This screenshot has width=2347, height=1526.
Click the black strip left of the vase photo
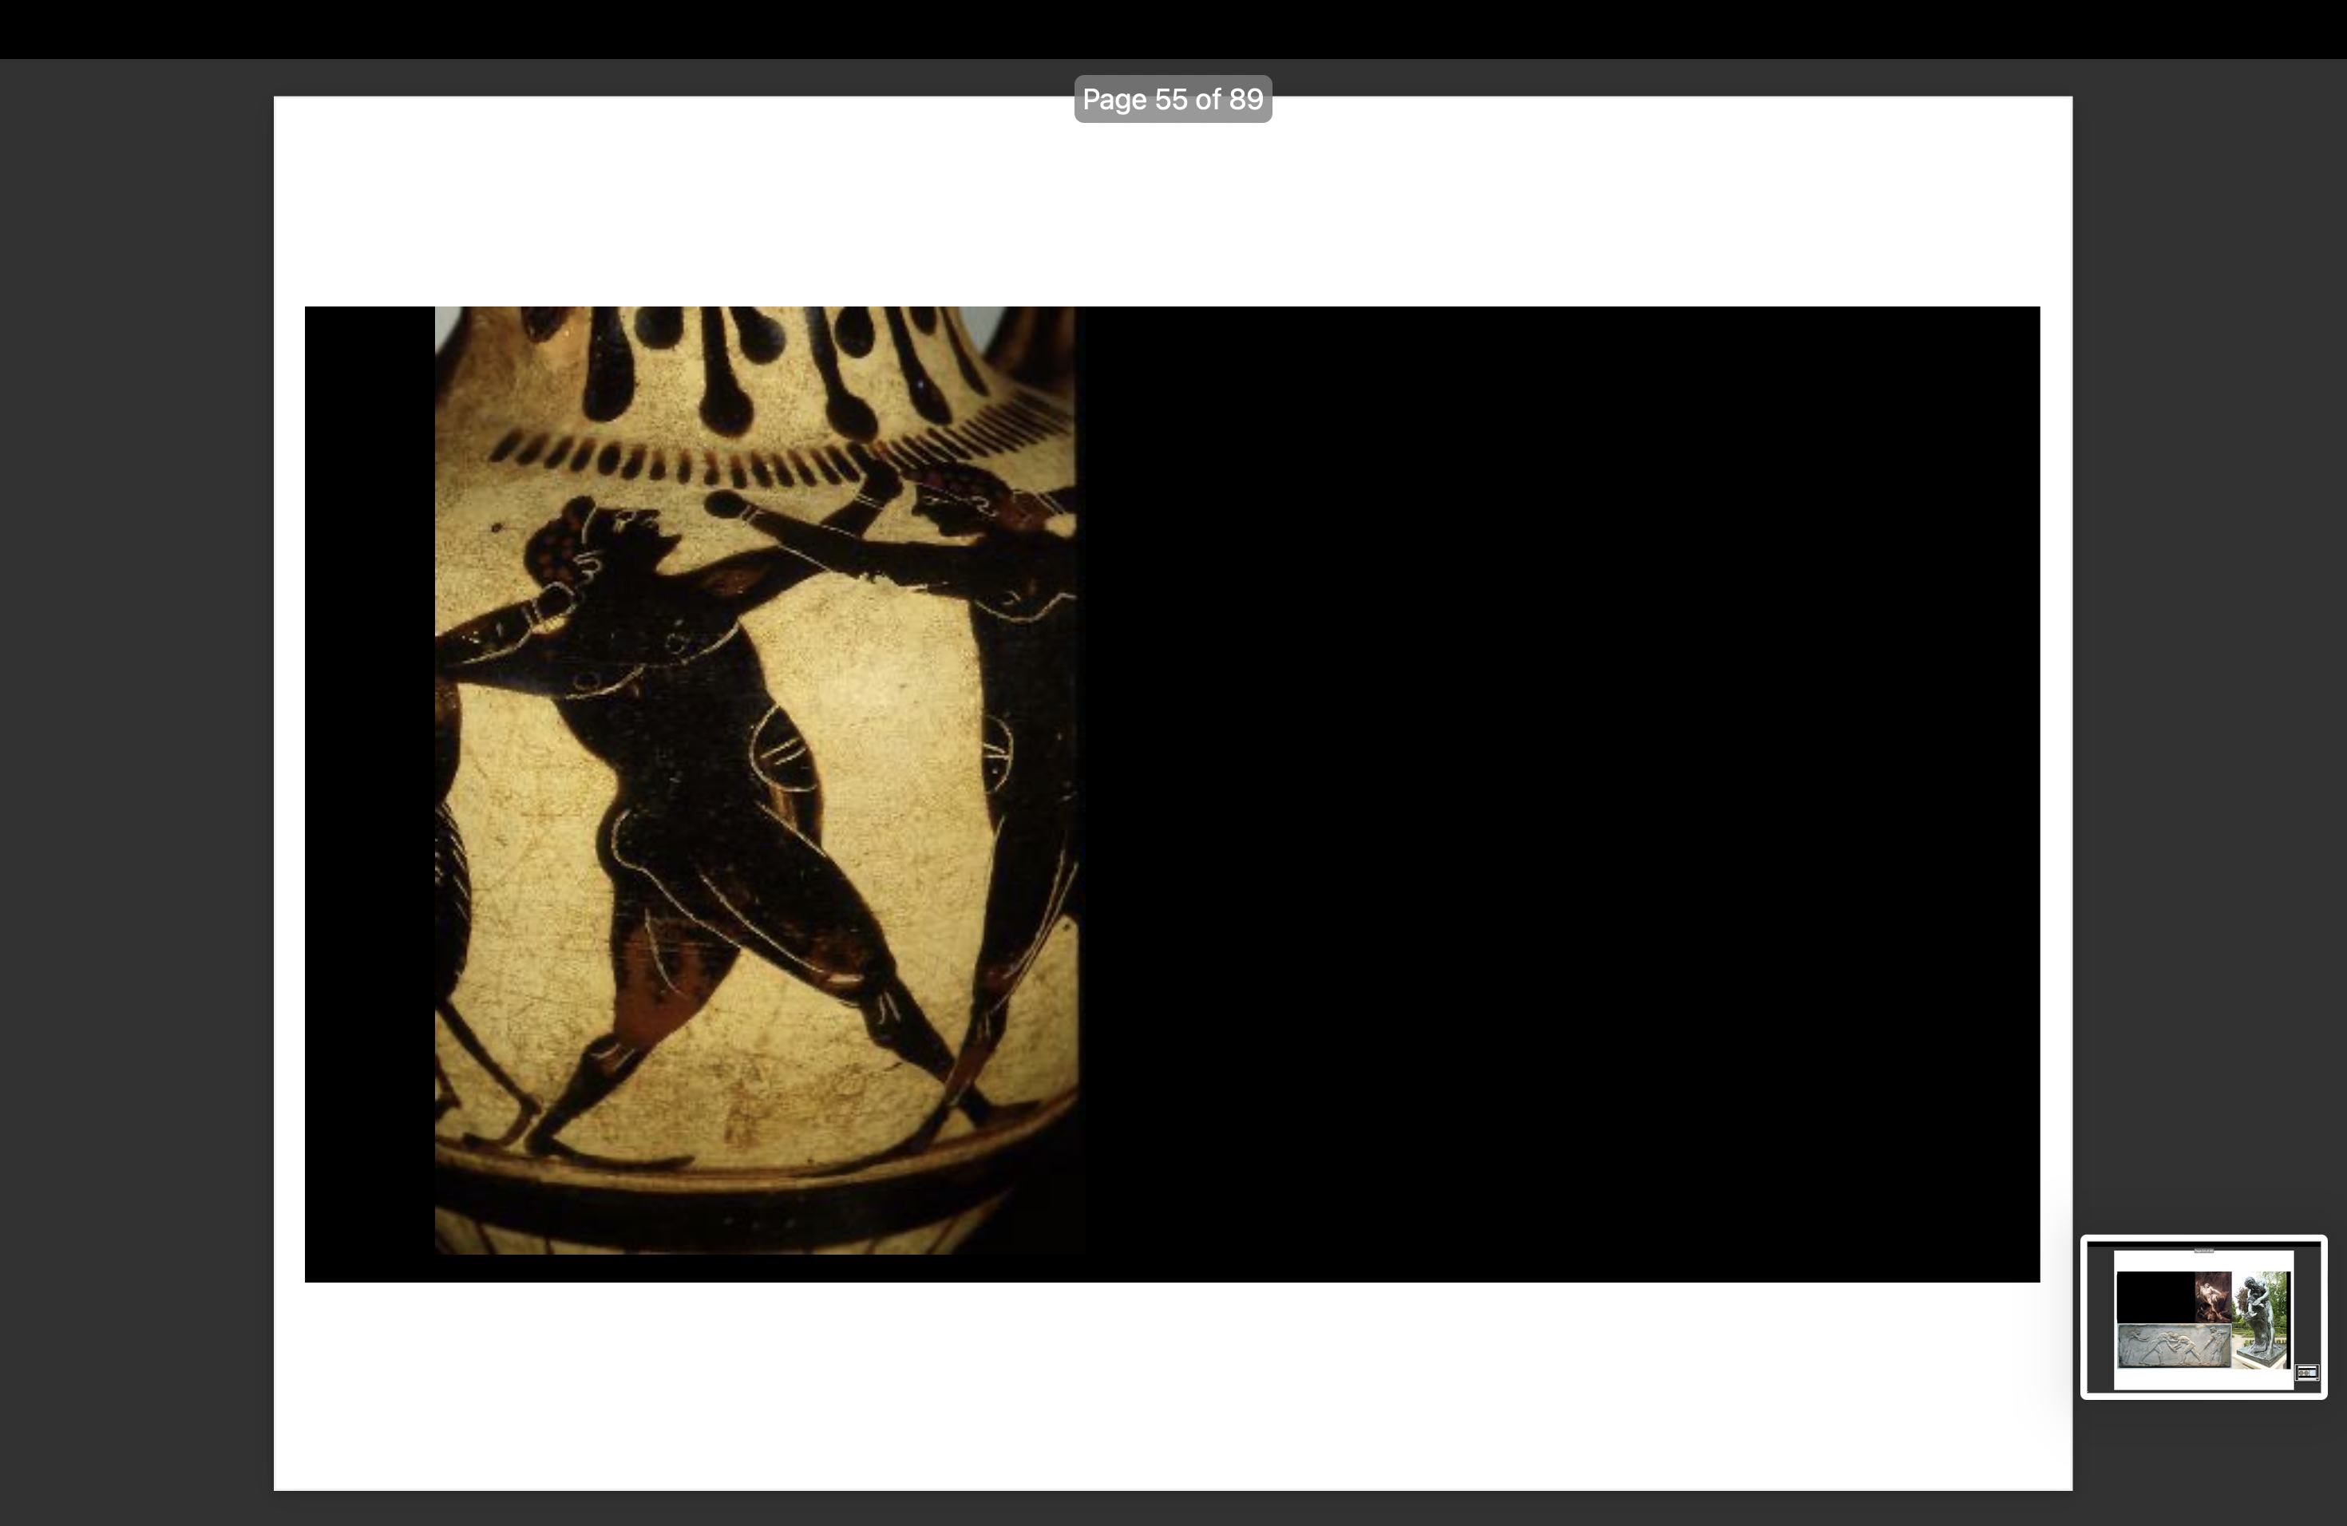(x=369, y=789)
